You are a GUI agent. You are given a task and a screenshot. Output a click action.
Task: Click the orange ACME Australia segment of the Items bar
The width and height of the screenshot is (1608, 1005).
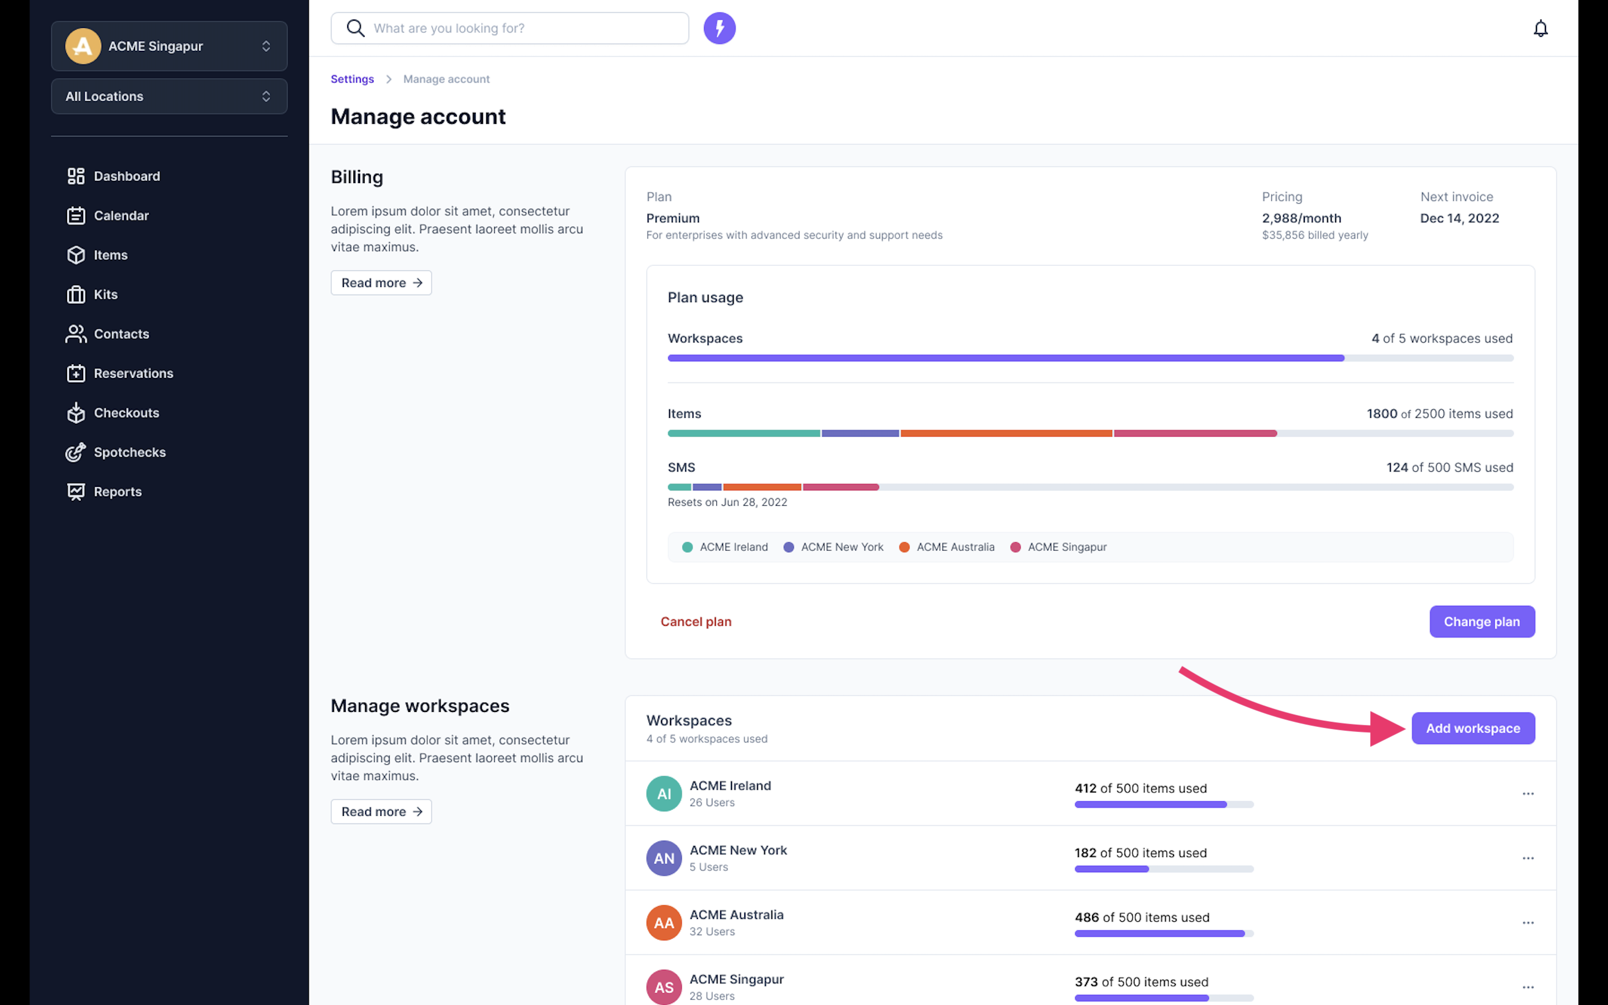pyautogui.click(x=1006, y=433)
